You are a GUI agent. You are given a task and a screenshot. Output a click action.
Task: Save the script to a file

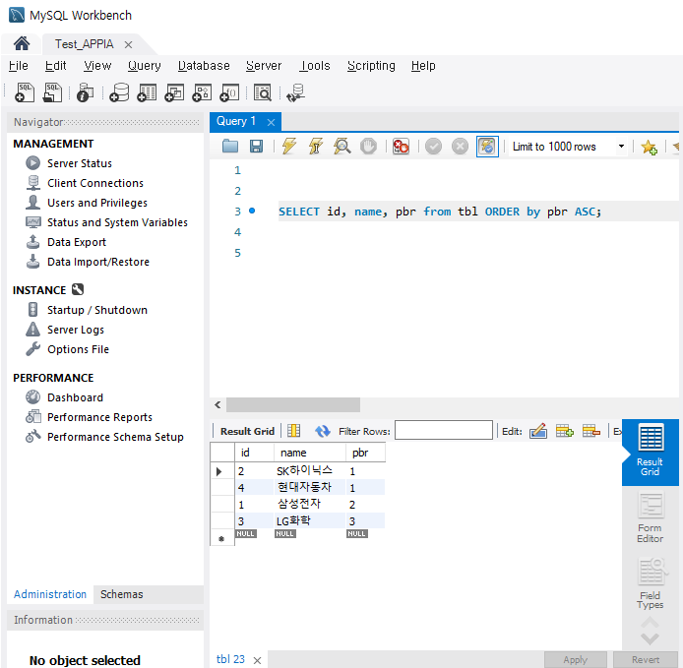(x=256, y=147)
